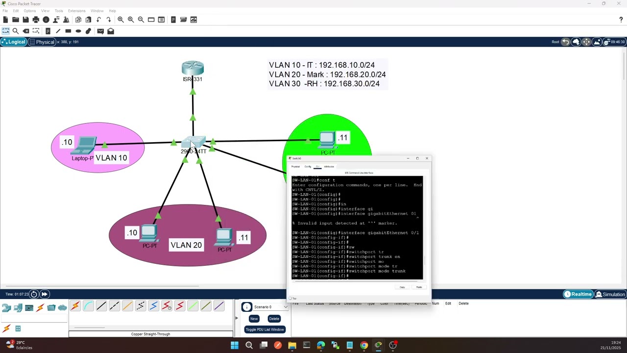Pick the Place Note tool
627x353 pixels.
click(48, 31)
